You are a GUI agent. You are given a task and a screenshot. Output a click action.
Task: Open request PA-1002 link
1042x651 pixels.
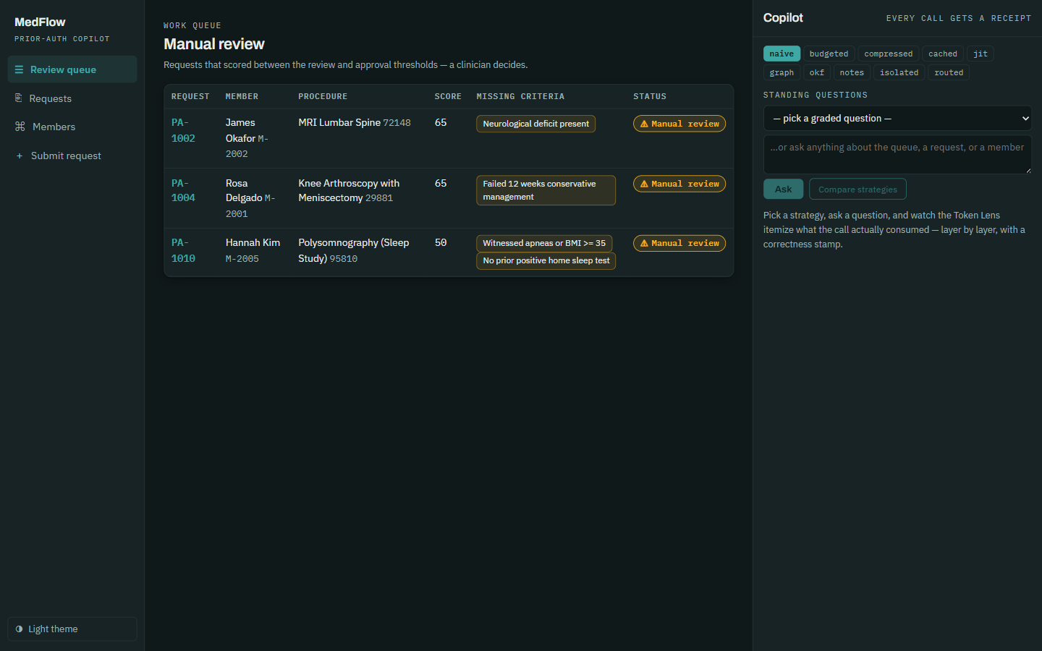pyautogui.click(x=183, y=130)
